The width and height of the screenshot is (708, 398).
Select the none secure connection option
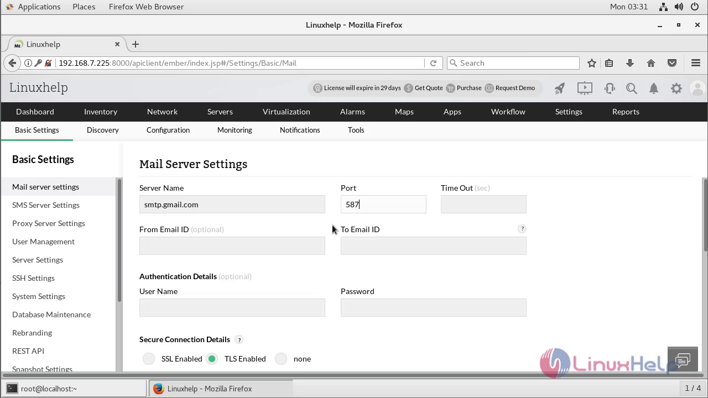[281, 359]
